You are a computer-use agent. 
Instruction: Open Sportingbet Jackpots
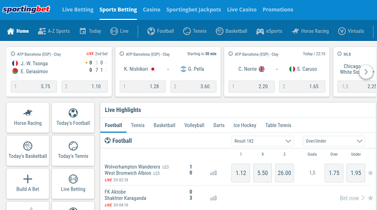(x=193, y=10)
